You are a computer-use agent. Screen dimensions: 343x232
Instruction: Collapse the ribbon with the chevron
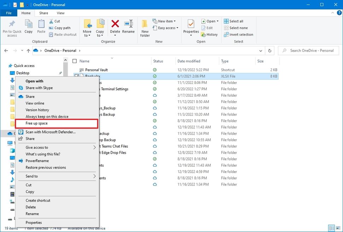pyautogui.click(x=332, y=13)
